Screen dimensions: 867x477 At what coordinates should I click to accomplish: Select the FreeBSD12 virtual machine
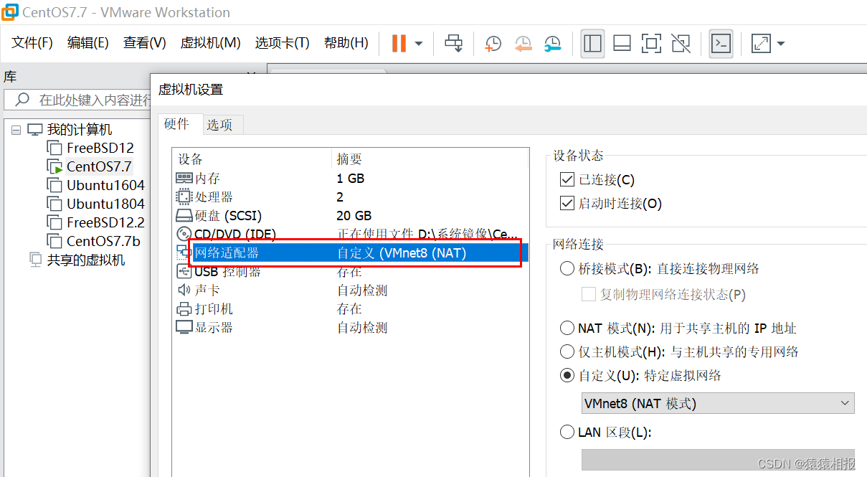click(x=100, y=148)
